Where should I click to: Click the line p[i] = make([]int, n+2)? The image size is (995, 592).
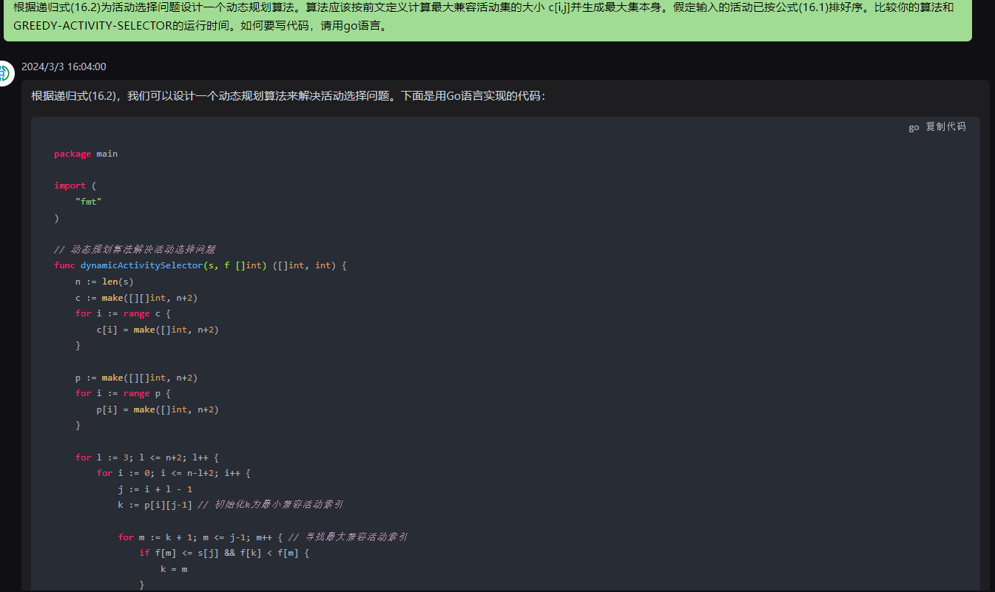[158, 409]
